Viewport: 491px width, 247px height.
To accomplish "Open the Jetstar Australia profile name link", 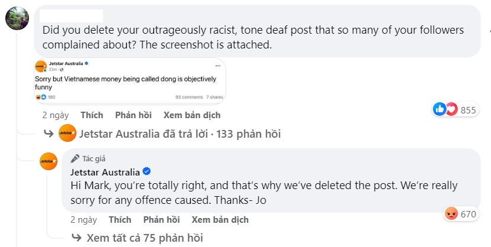I will pyautogui.click(x=105, y=172).
